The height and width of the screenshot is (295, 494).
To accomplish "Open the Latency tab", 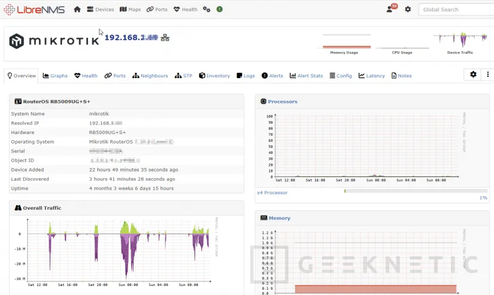I will pyautogui.click(x=372, y=76).
